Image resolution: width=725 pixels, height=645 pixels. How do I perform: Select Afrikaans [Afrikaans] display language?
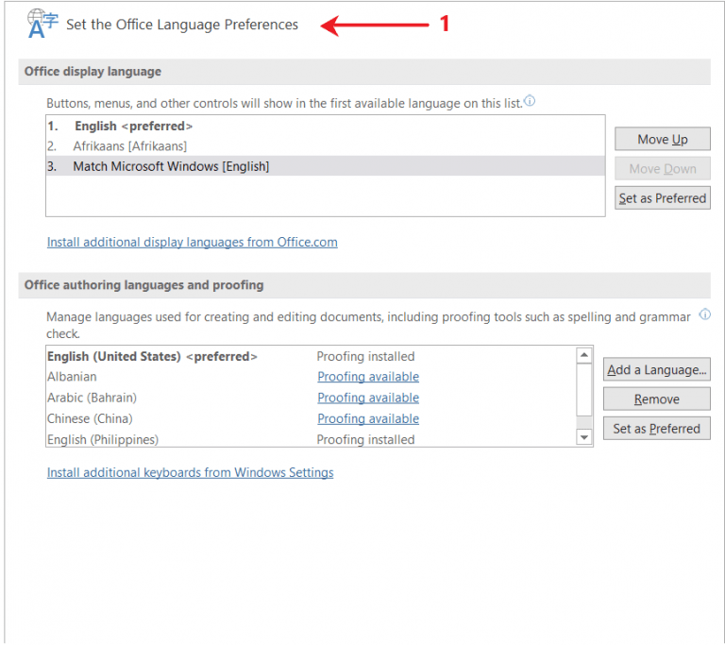coord(326,146)
